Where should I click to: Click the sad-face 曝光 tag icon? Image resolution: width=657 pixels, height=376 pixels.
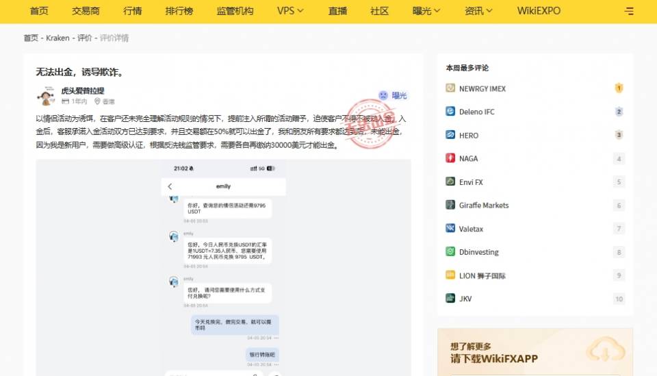(383, 96)
